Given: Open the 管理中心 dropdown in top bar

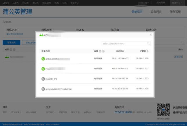Looking at the screenshot, I should click(x=178, y=3).
